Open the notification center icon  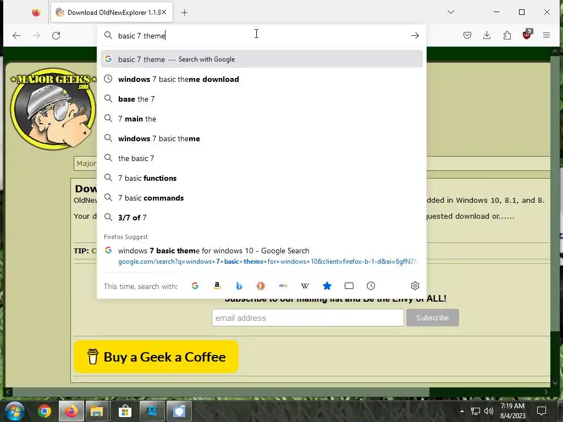(x=542, y=411)
